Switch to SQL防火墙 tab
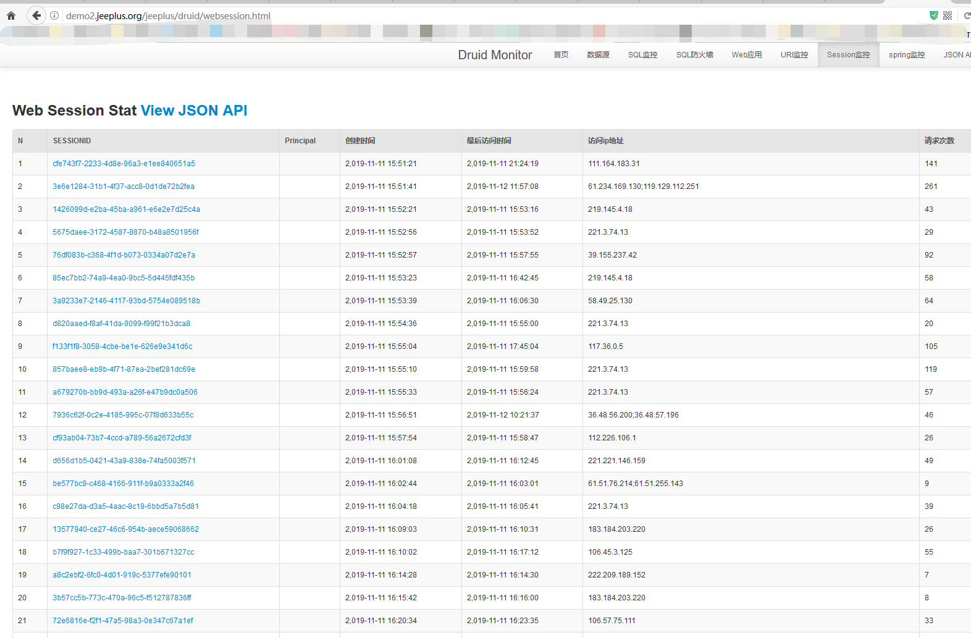Screen dimensions: 971x638 tap(694, 55)
